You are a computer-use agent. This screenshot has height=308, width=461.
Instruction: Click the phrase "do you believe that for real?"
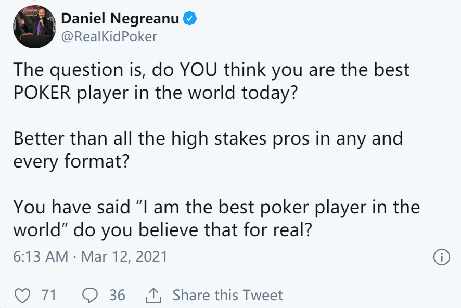pos(193,230)
